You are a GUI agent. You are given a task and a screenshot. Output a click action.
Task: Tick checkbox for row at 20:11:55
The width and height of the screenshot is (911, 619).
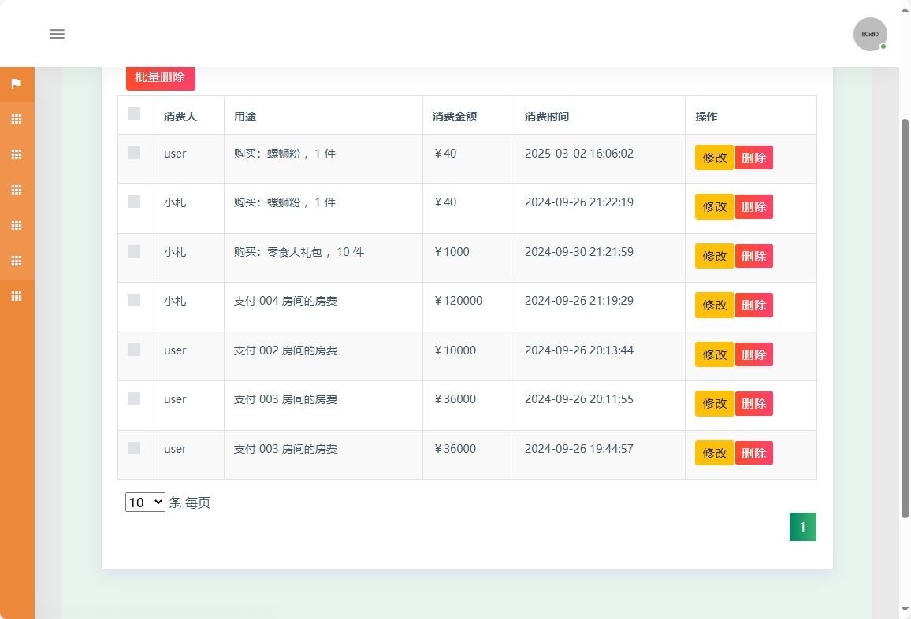[134, 398]
